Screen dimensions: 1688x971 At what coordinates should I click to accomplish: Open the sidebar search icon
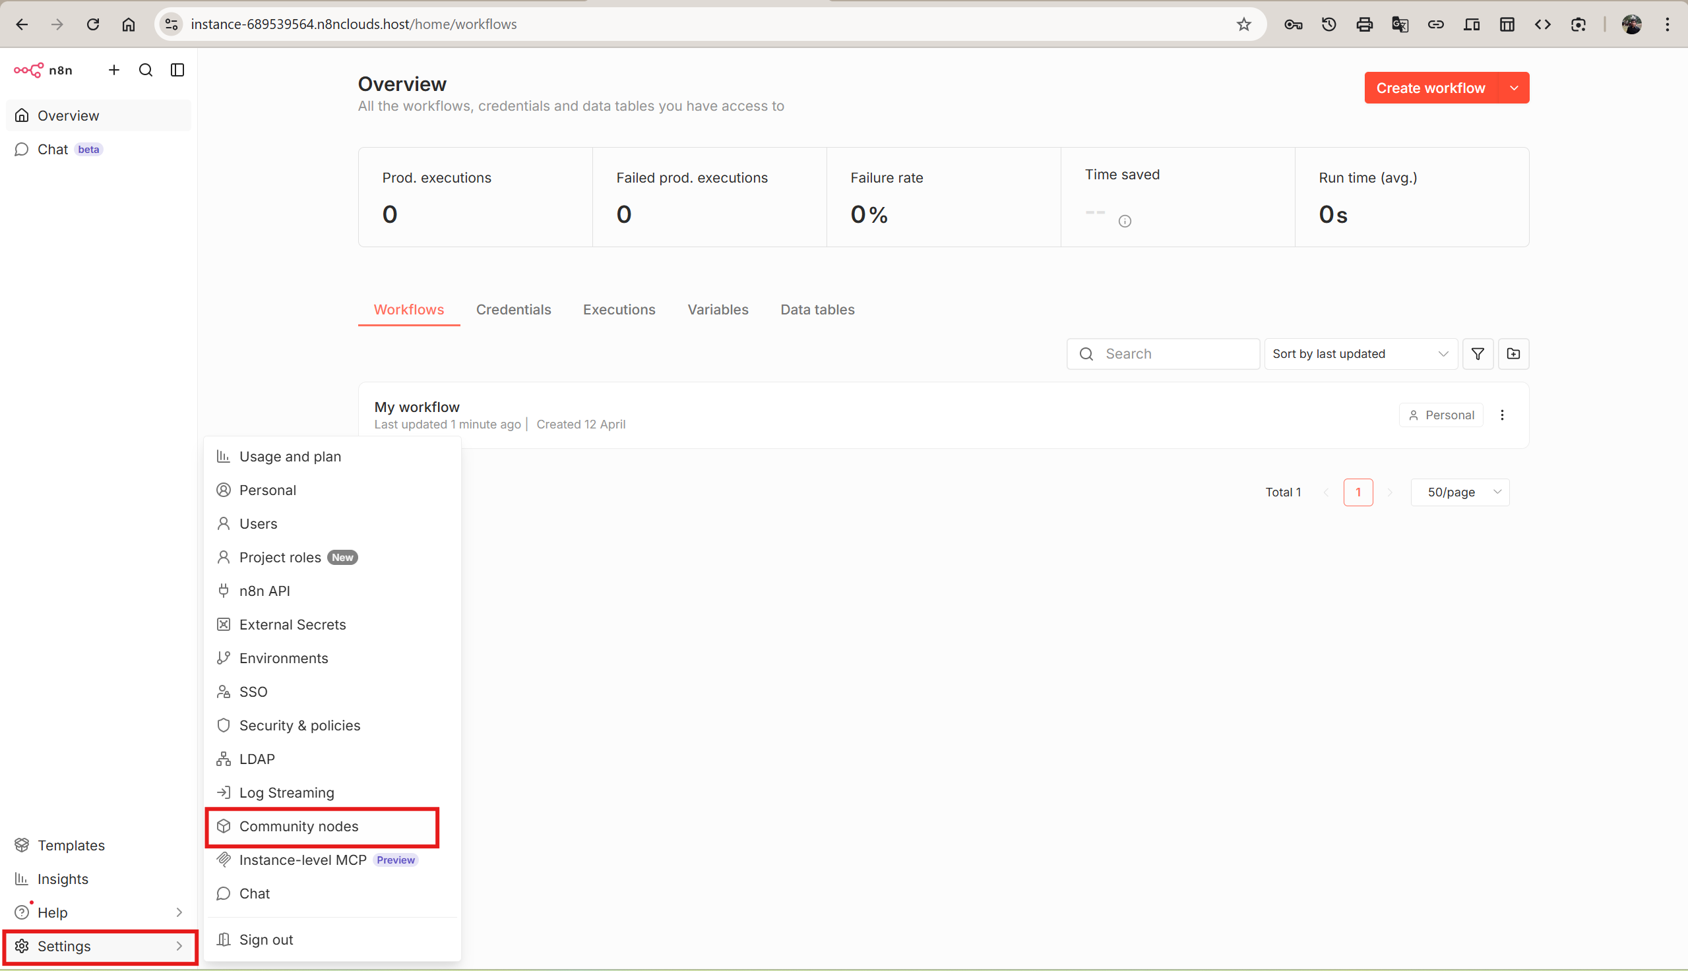tap(145, 70)
